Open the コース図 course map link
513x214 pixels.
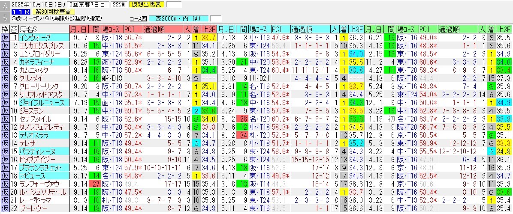pos(138,19)
